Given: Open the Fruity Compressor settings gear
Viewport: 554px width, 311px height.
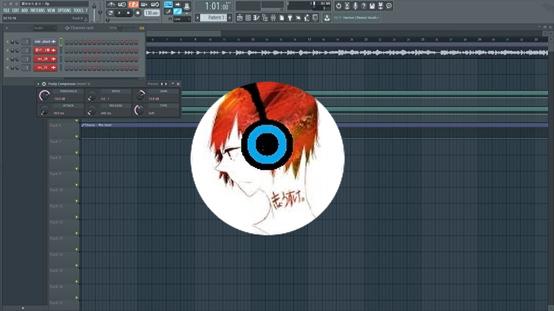Looking at the screenshot, I should [44, 84].
